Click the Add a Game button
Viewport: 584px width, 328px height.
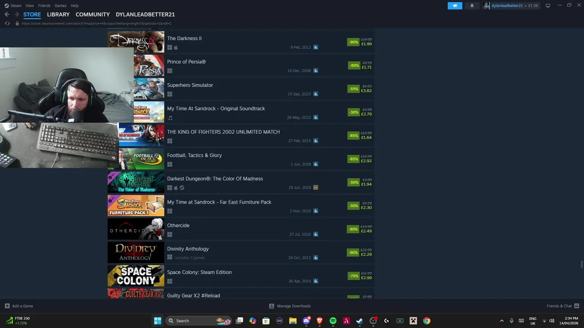click(19, 306)
